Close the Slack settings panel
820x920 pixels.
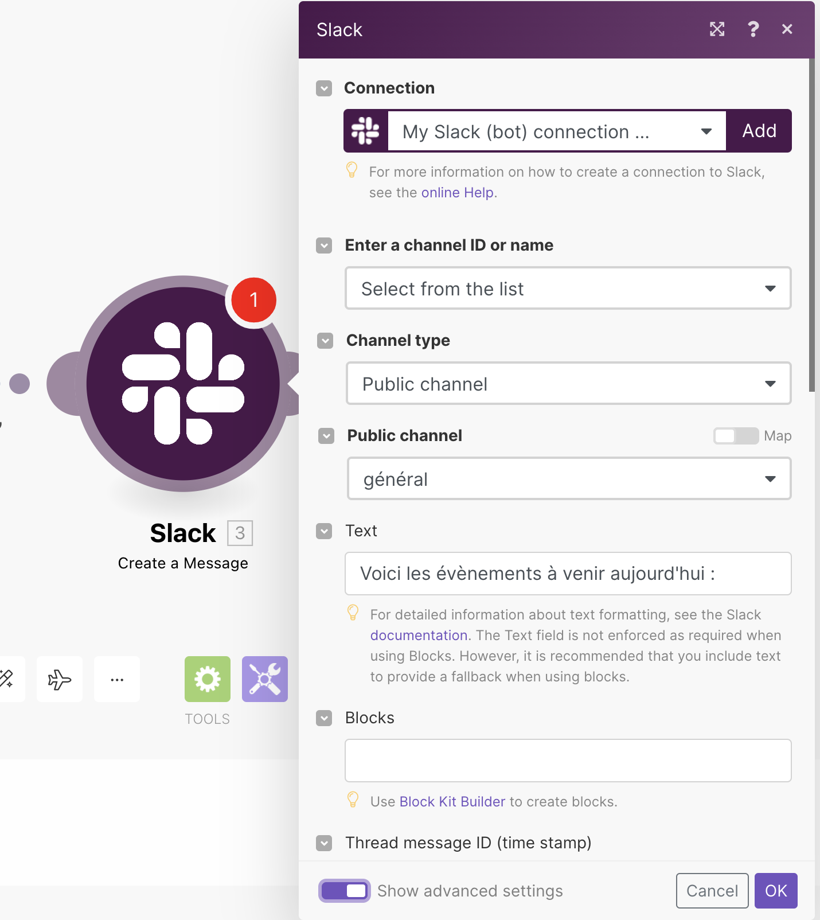pyautogui.click(x=787, y=29)
